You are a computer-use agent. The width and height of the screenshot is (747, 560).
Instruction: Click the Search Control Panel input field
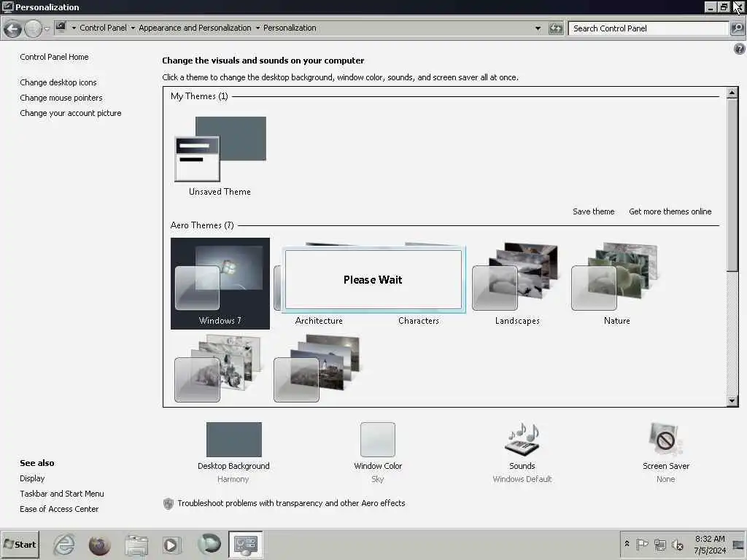[649, 28]
